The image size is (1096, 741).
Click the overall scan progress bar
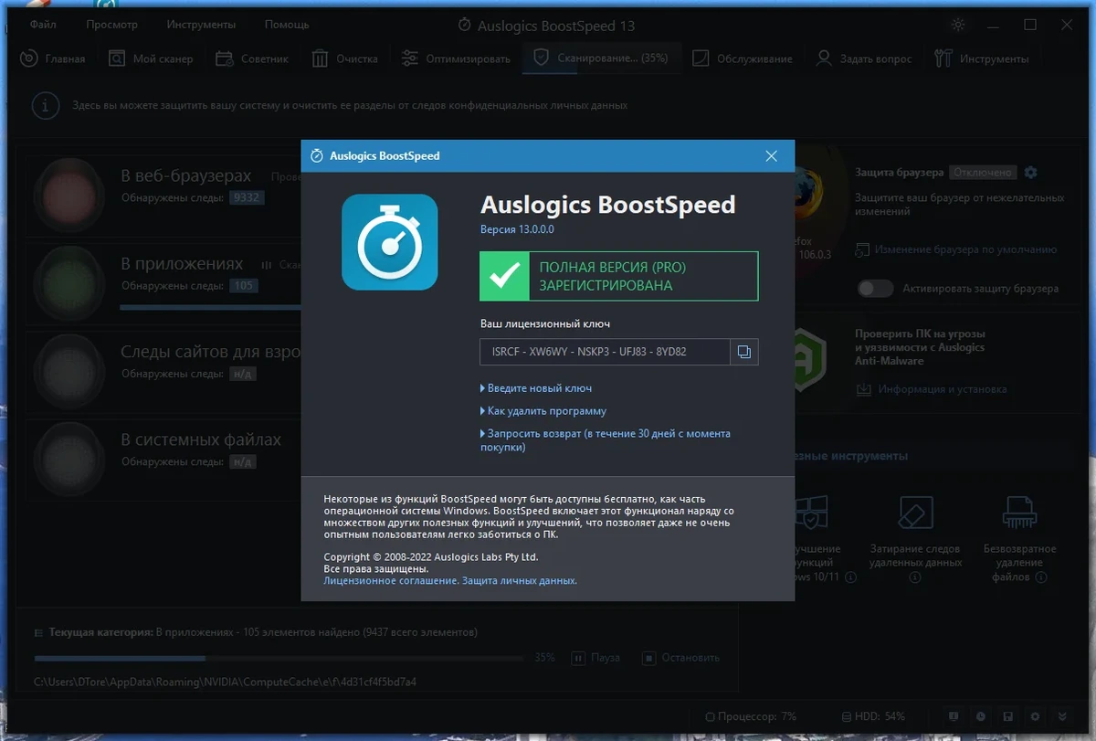tap(279, 658)
